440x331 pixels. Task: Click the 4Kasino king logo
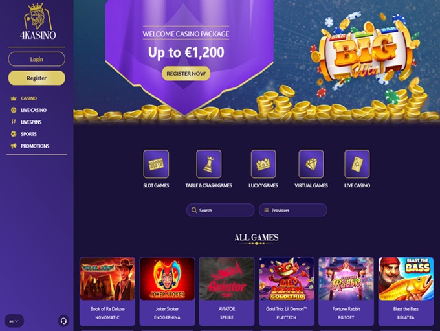(38, 21)
